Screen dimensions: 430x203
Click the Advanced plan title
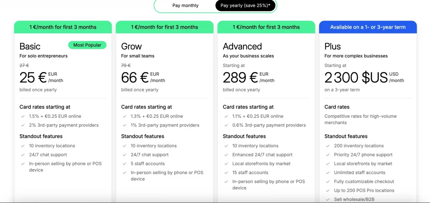tap(242, 46)
